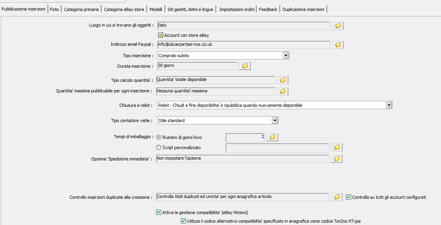This screenshot has width=441, height=225.
Task: Click folder icon for 'Spedizione immediata' option
Action: pyautogui.click(x=337, y=159)
